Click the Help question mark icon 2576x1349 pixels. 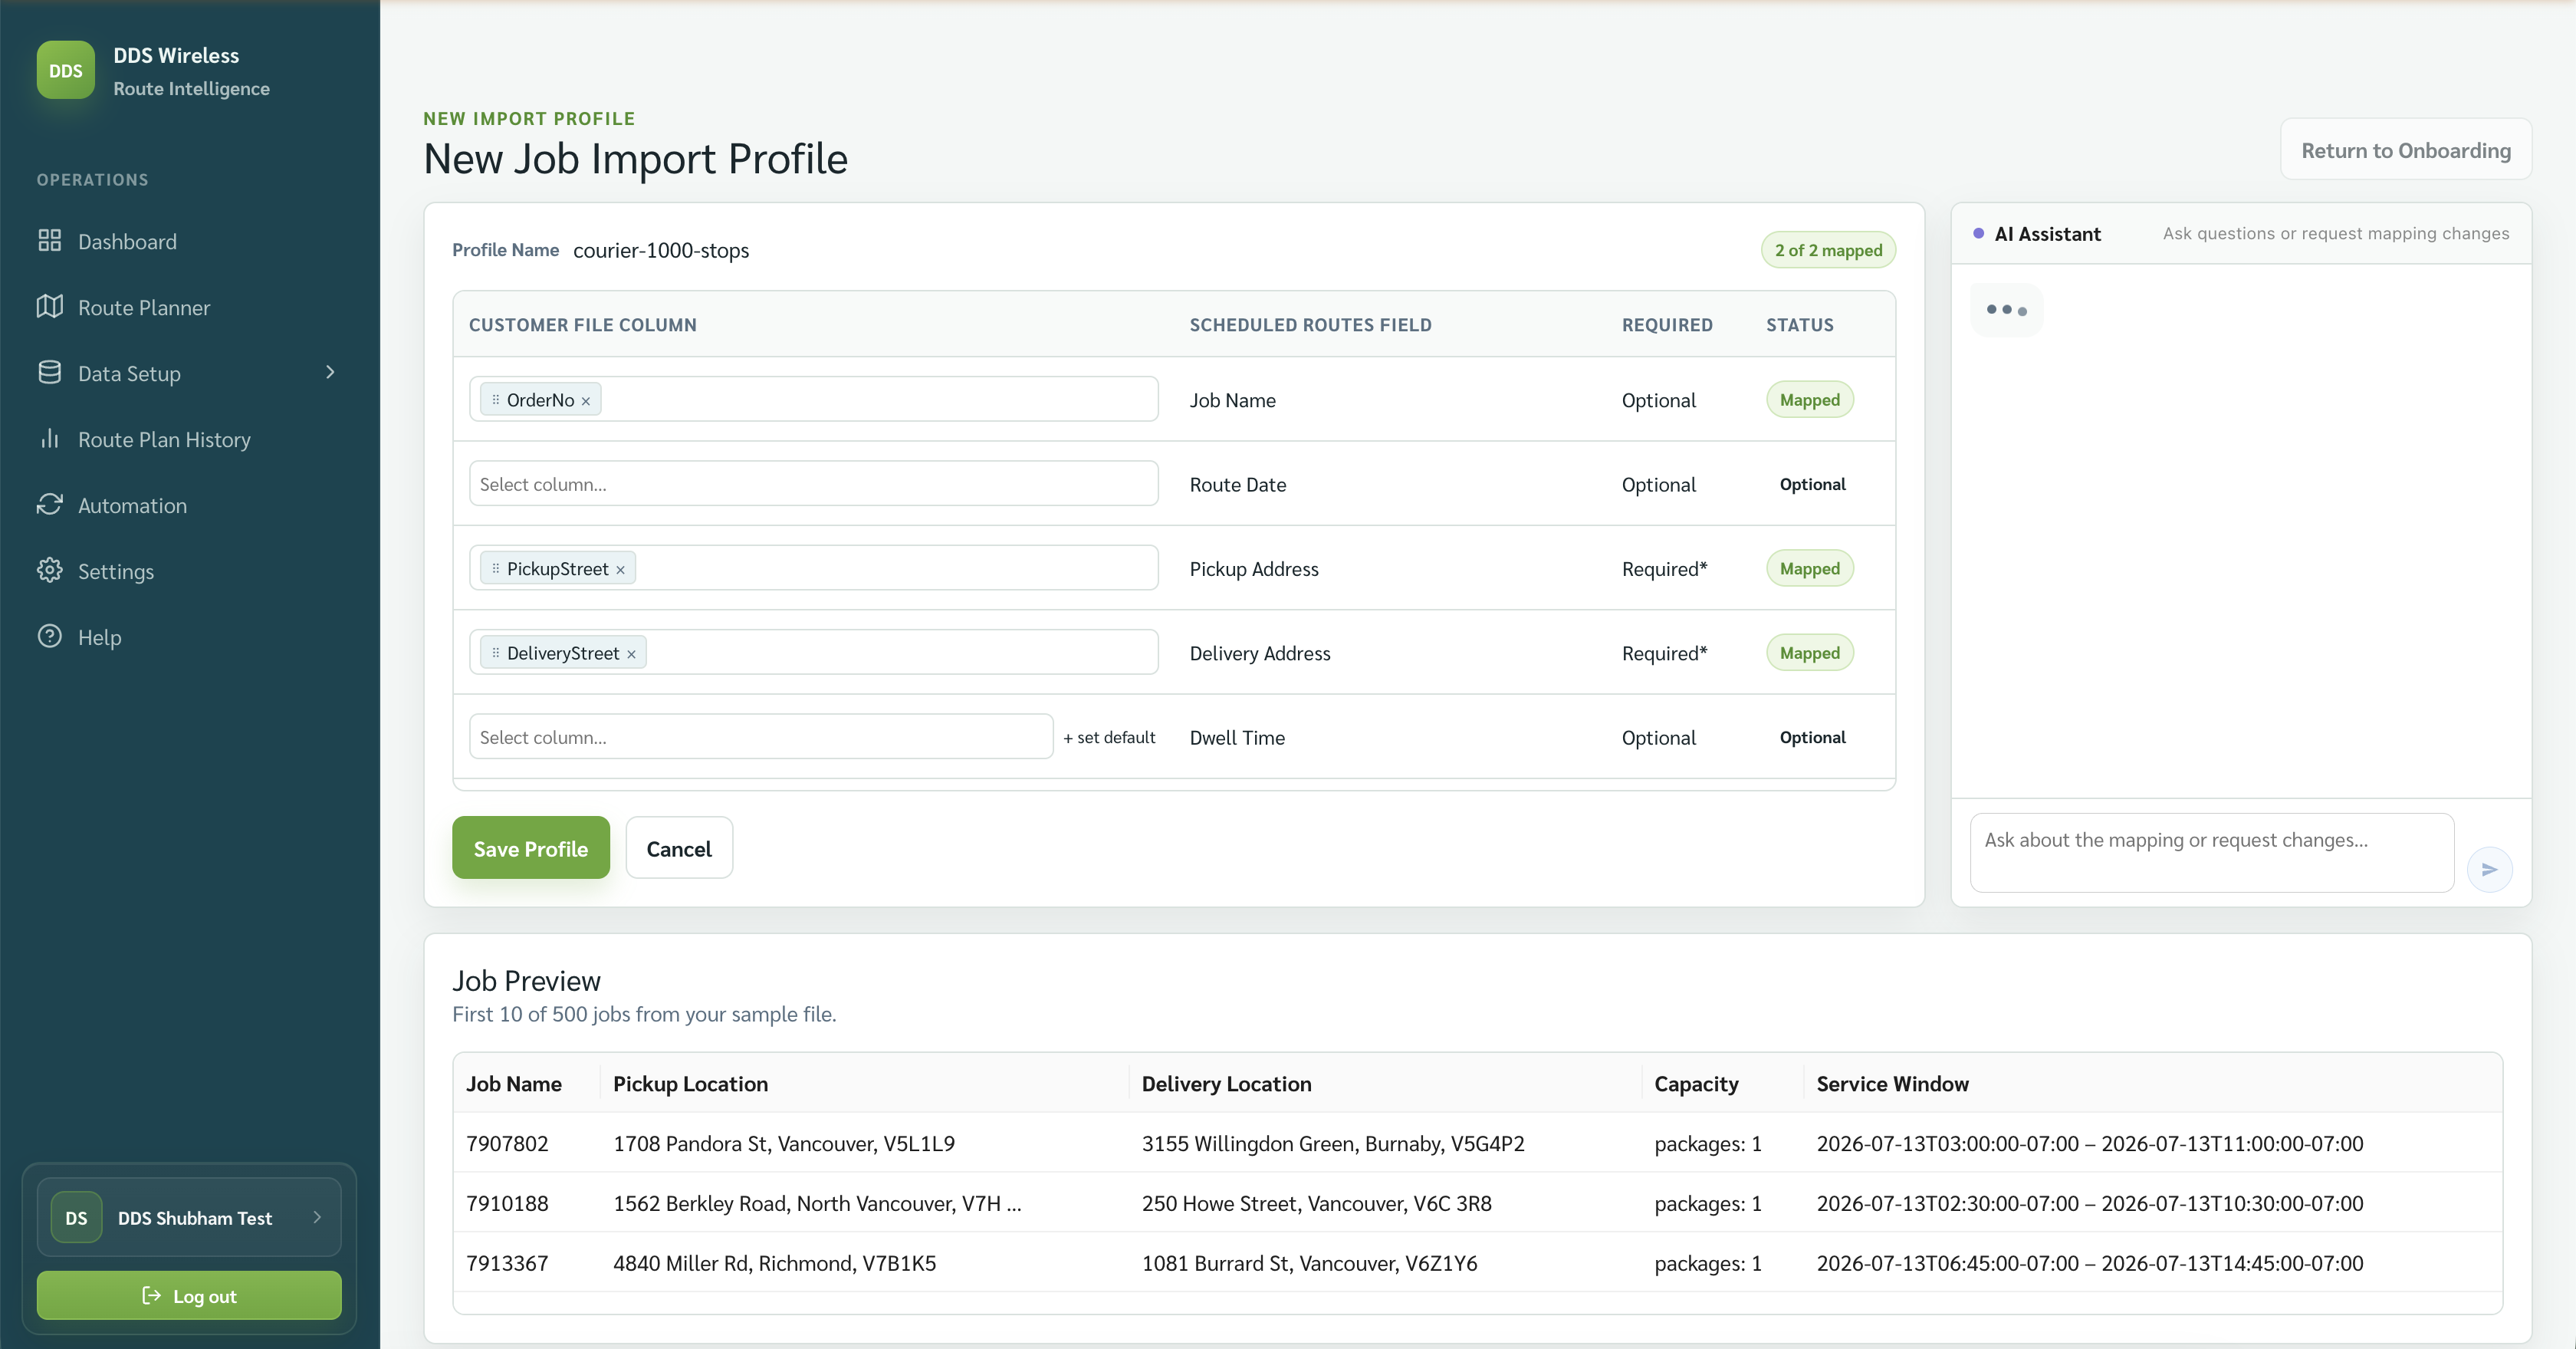click(50, 637)
